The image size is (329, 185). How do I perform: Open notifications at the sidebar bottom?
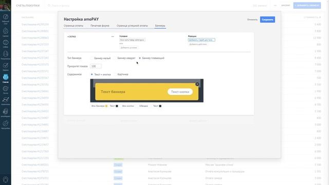point(6,179)
